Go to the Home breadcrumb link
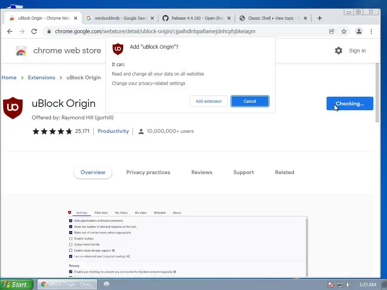The image size is (387, 290). 9,77
